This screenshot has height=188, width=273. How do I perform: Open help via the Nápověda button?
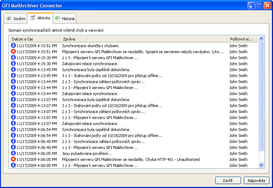click(256, 181)
